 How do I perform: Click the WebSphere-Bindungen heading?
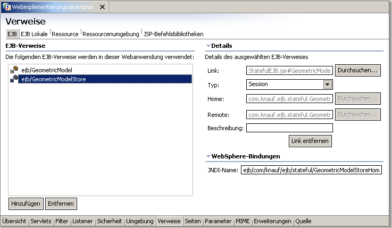(246, 156)
